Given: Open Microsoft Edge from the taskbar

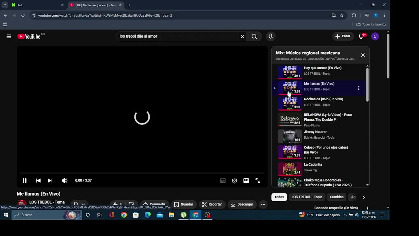Looking at the screenshot, I should click(148, 215).
